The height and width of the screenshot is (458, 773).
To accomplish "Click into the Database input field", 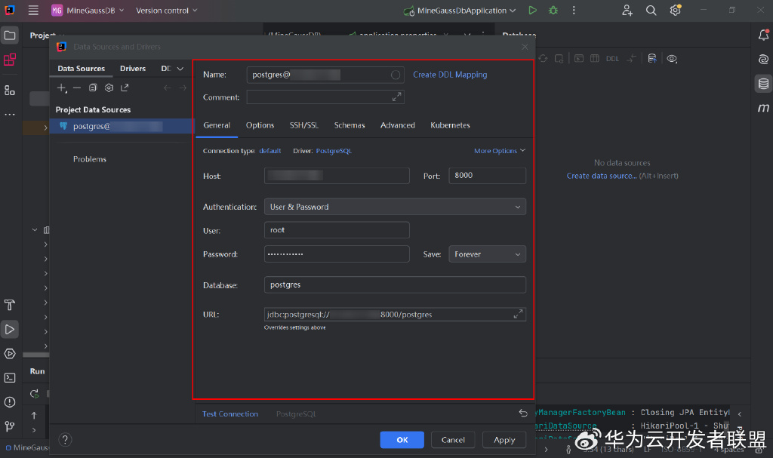I will tap(395, 285).
